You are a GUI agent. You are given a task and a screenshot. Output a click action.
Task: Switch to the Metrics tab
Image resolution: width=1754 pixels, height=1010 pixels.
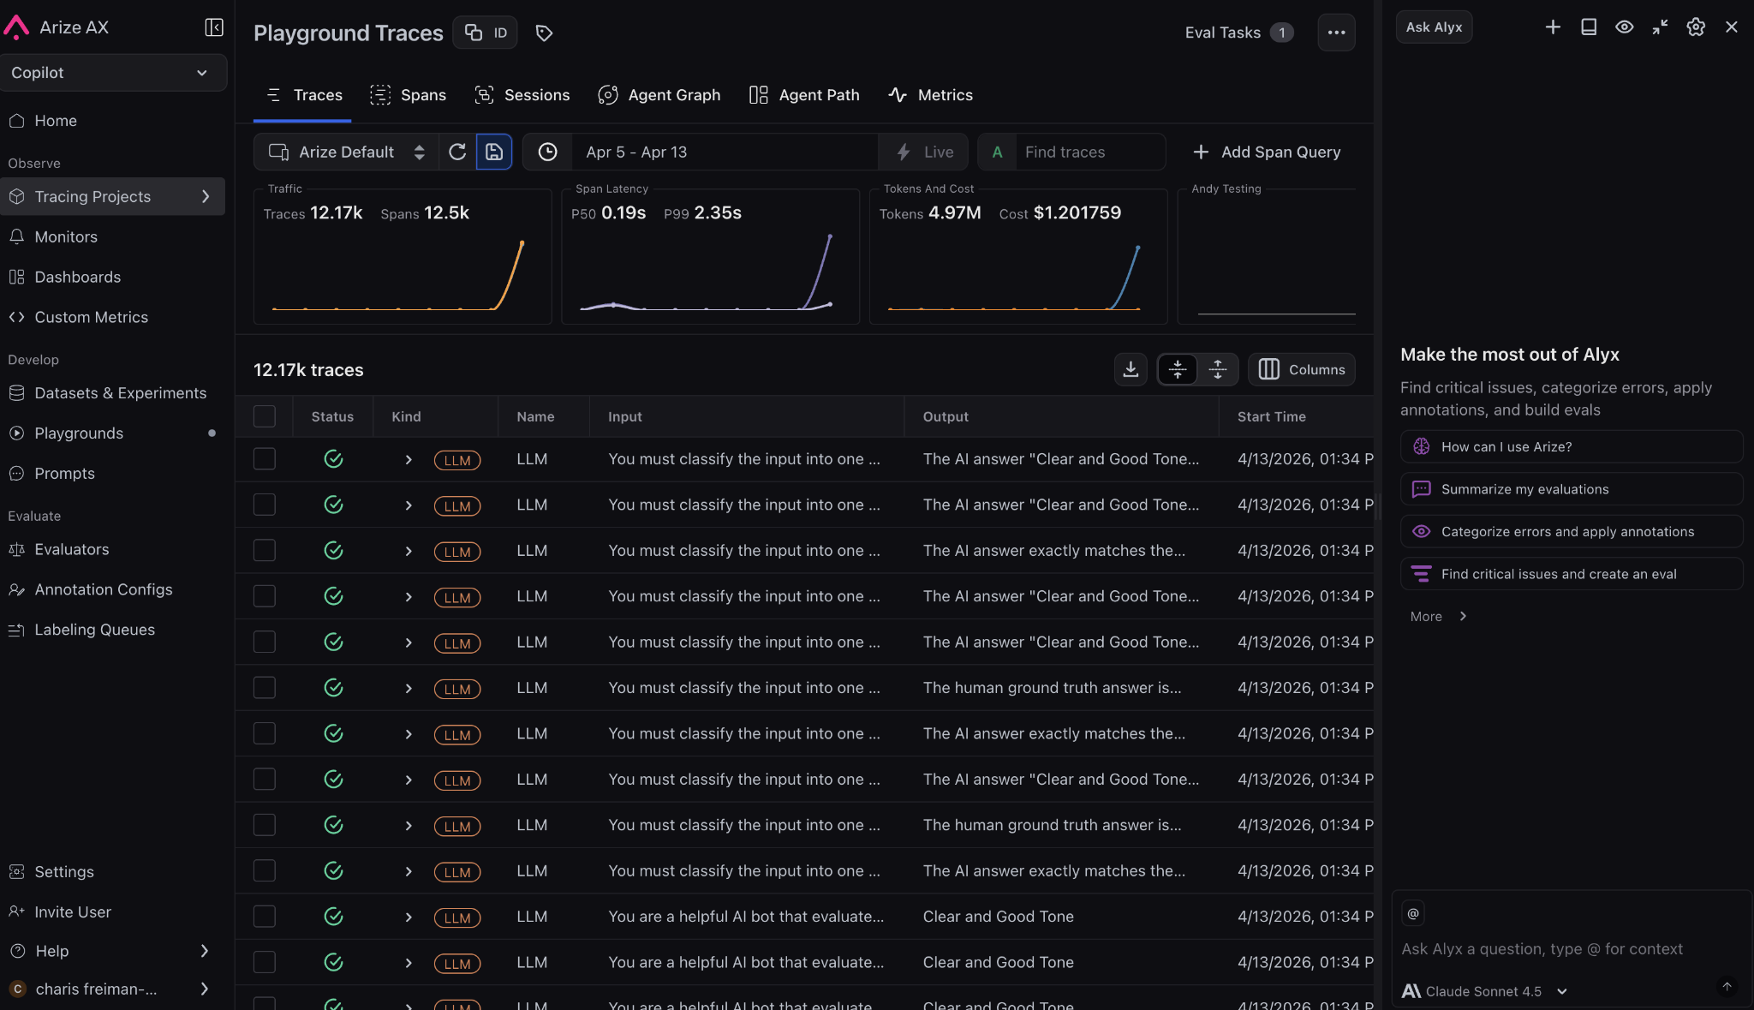click(x=930, y=95)
